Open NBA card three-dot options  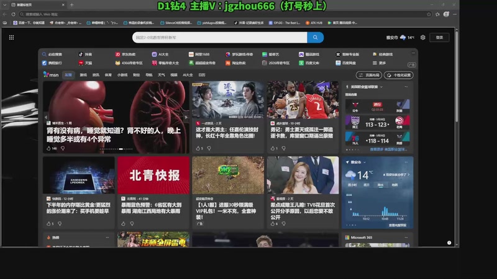click(406, 87)
